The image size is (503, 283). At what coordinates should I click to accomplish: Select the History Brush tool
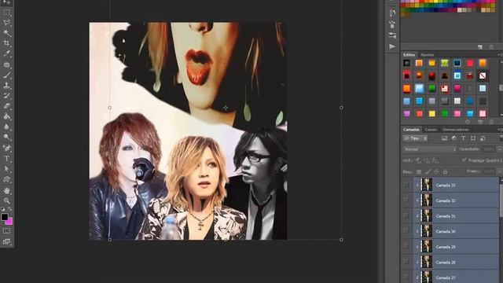6,96
